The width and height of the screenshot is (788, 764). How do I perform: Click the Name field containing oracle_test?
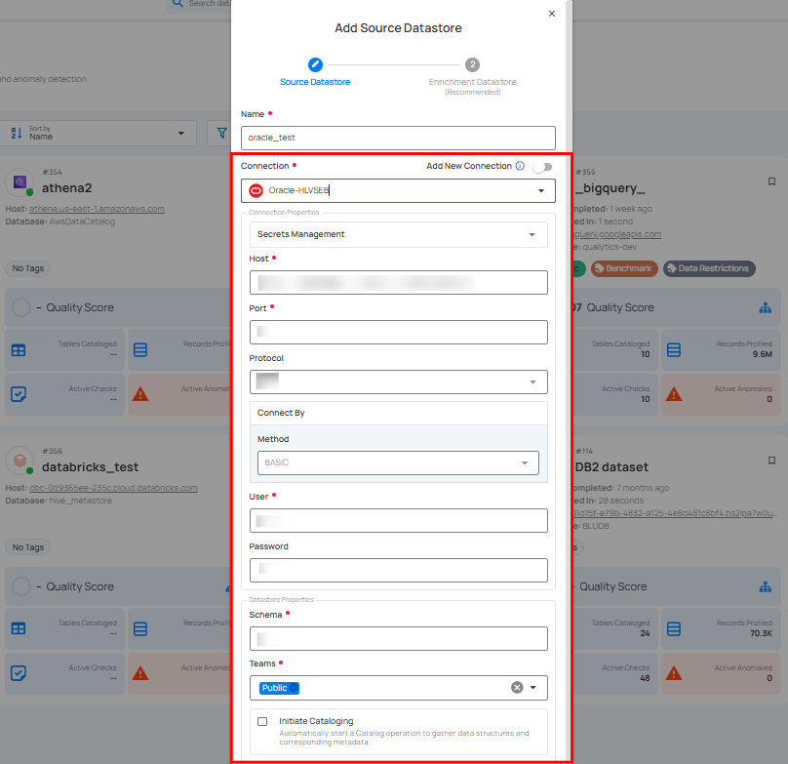pyautogui.click(x=398, y=138)
